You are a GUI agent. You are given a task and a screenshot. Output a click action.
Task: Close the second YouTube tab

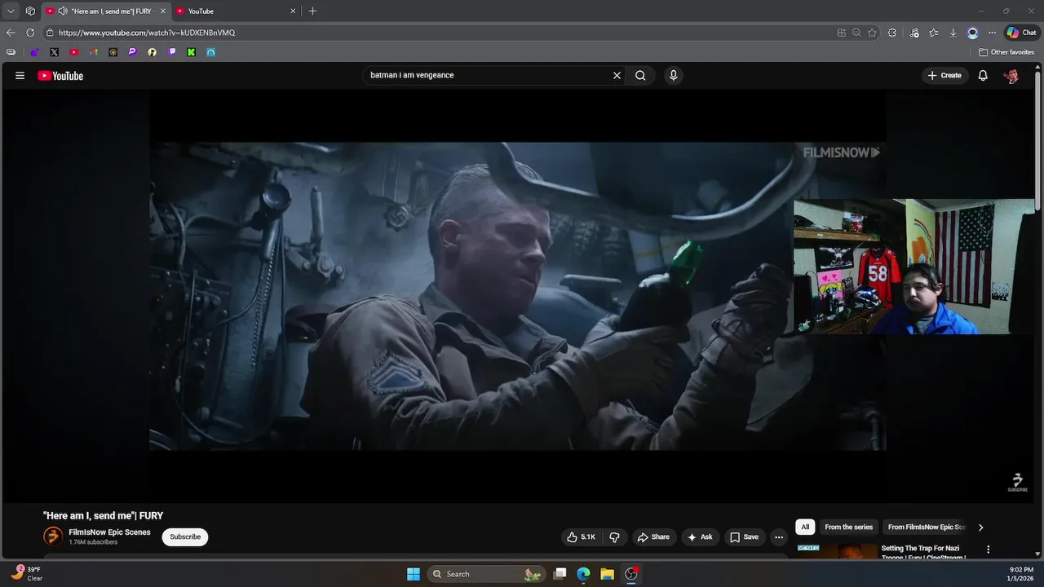pos(293,11)
